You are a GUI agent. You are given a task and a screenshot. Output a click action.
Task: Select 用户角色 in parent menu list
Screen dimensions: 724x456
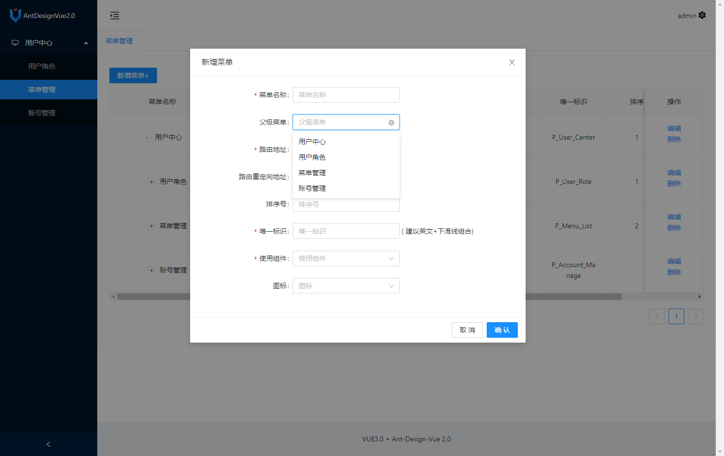[x=346, y=157]
